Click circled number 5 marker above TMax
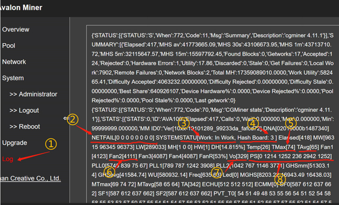The image size is (339, 205). pos(290,122)
